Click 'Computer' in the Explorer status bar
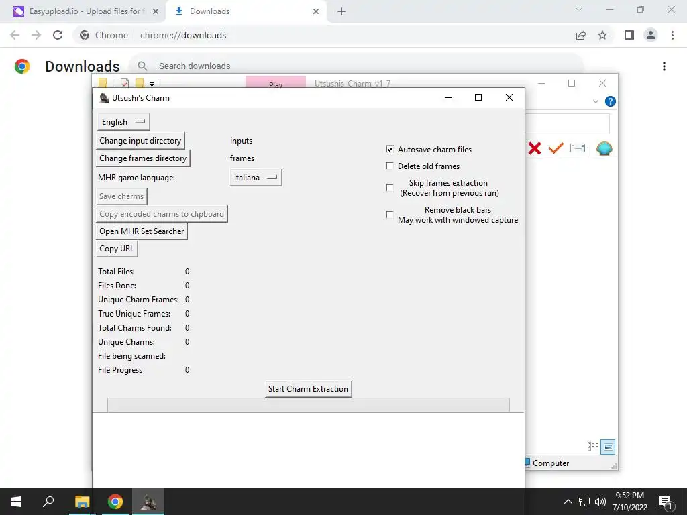Screen dimensions: 687x515 (551, 463)
